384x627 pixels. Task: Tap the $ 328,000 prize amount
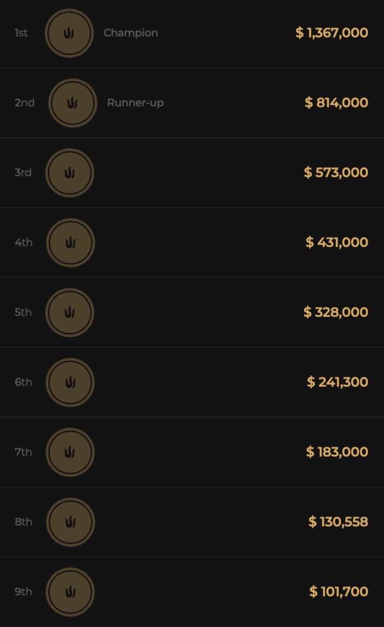335,312
